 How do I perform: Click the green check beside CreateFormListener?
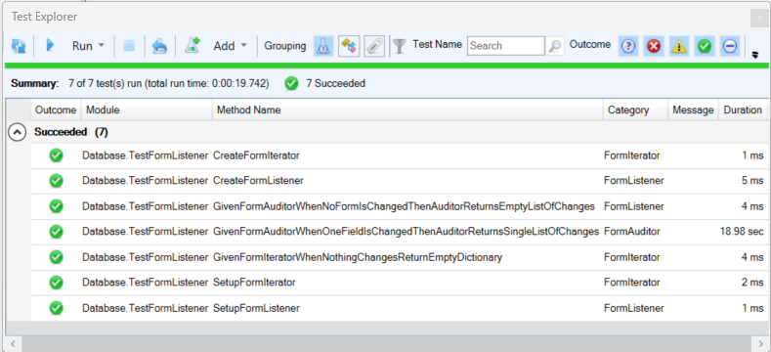point(56,181)
